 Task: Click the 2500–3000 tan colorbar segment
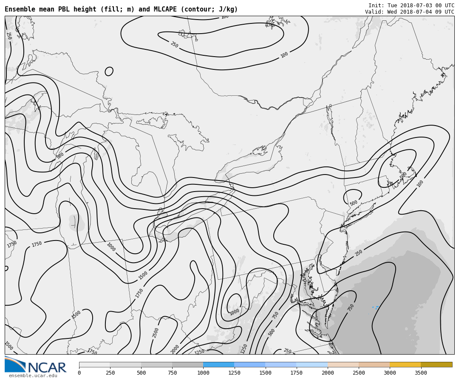pyautogui.click(x=374, y=364)
